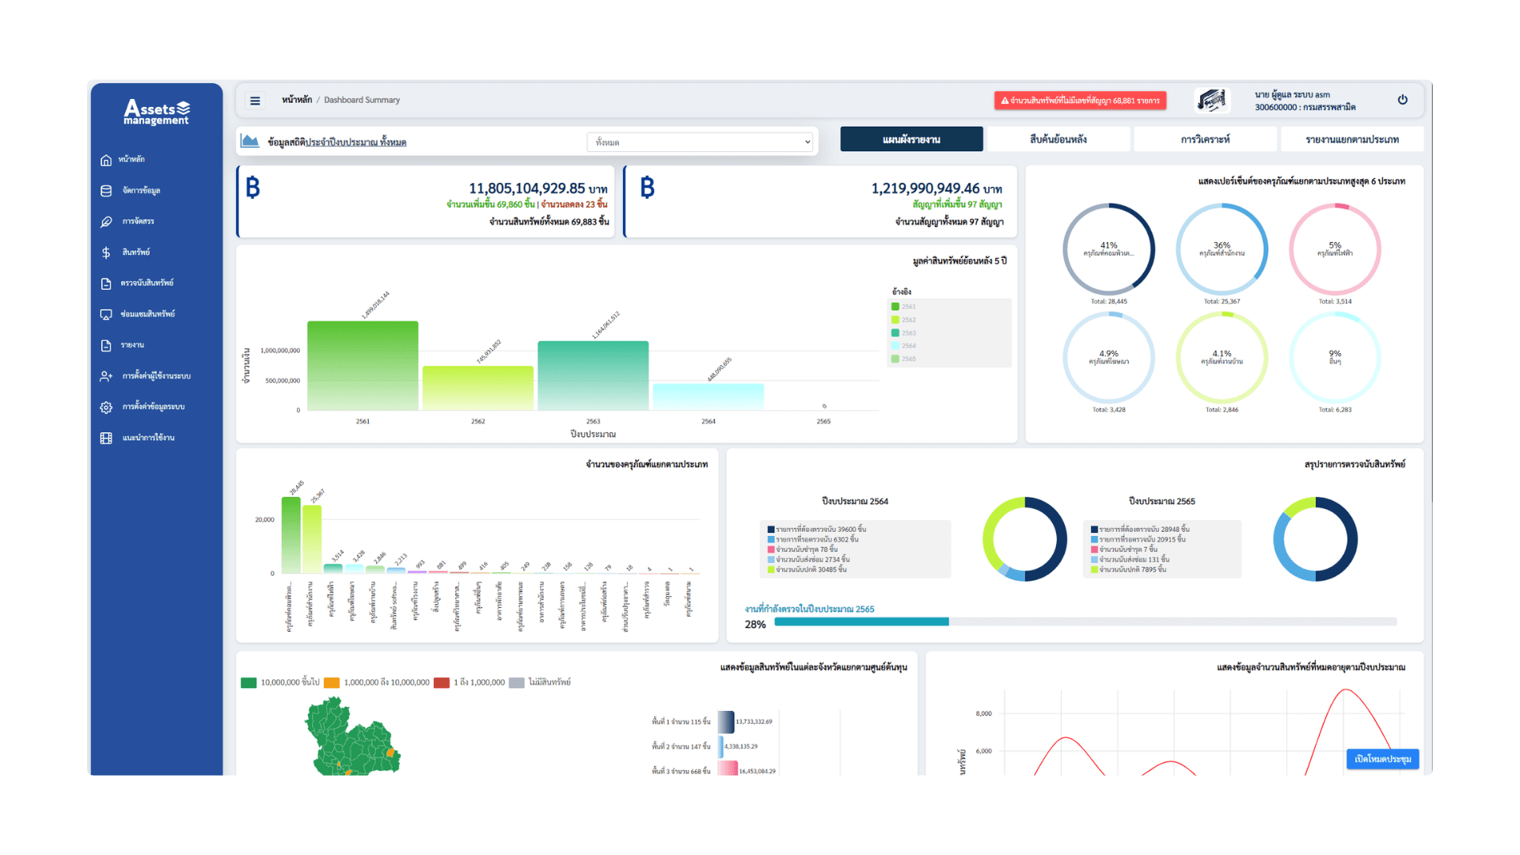Open the หน้าหลัก home icon in sidebar
This screenshot has width=1520, height=855.
106,159
